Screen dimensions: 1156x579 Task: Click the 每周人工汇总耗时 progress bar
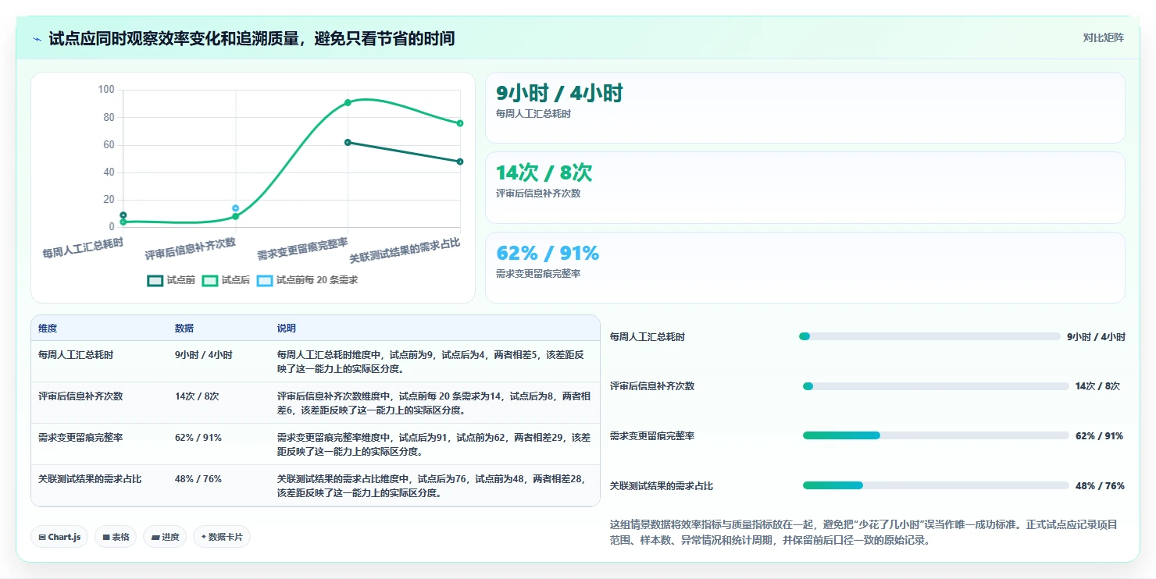click(929, 336)
